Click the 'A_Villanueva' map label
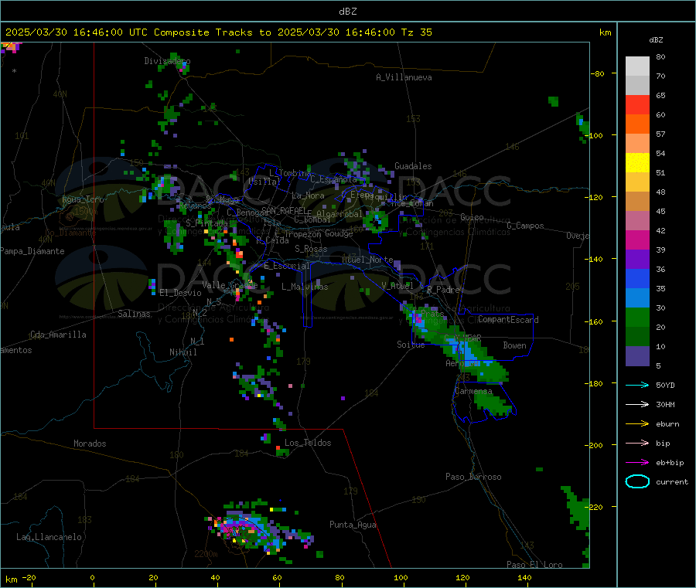The image size is (696, 588). tap(404, 77)
